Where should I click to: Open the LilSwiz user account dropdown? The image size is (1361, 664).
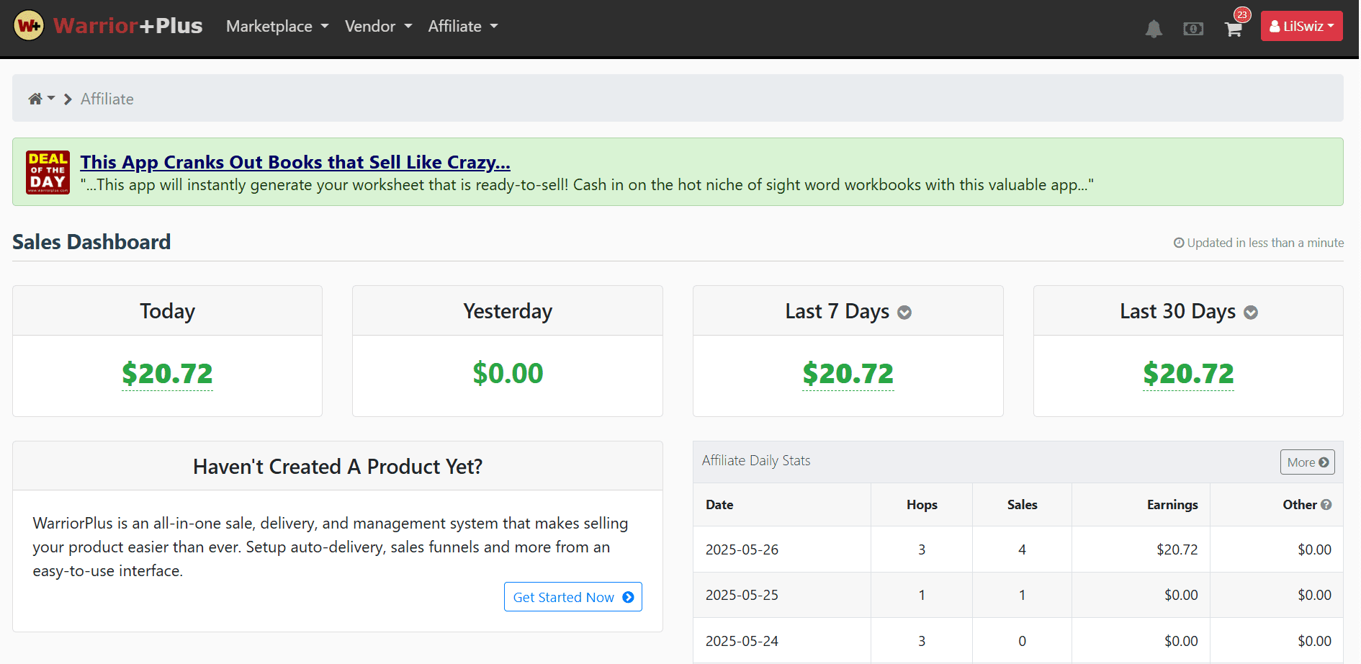pos(1301,26)
